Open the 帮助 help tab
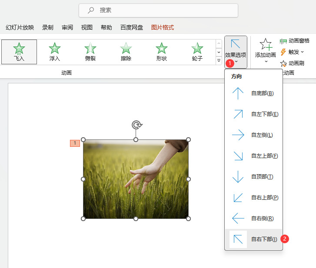The image size is (316, 268). click(x=106, y=27)
